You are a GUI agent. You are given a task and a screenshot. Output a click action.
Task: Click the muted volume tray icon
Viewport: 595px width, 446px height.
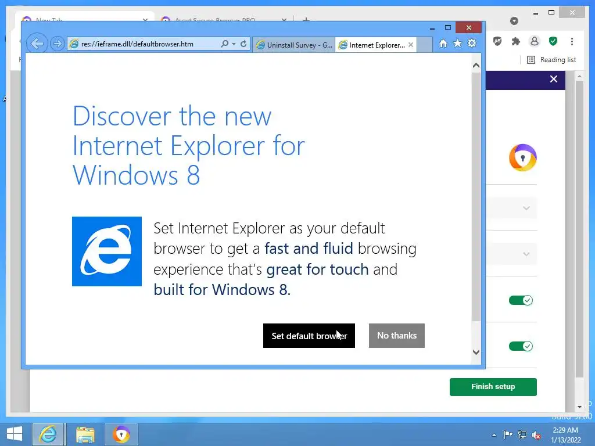[x=536, y=435]
